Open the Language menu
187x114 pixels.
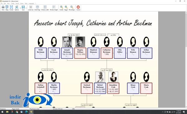[x=31, y=3]
